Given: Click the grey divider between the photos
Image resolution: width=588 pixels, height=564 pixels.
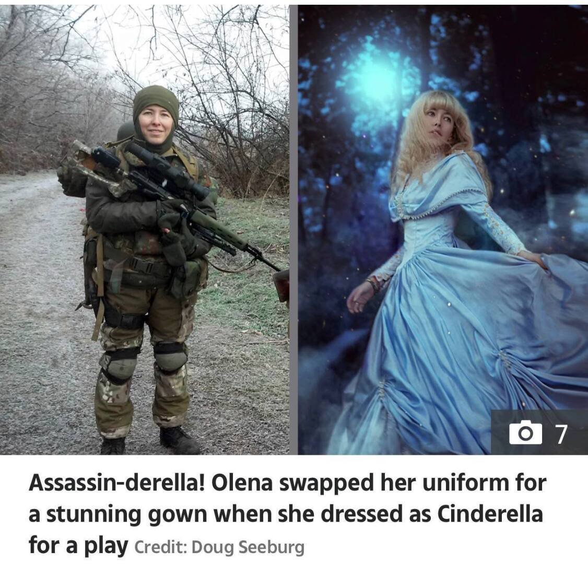Looking at the screenshot, I should [293, 229].
